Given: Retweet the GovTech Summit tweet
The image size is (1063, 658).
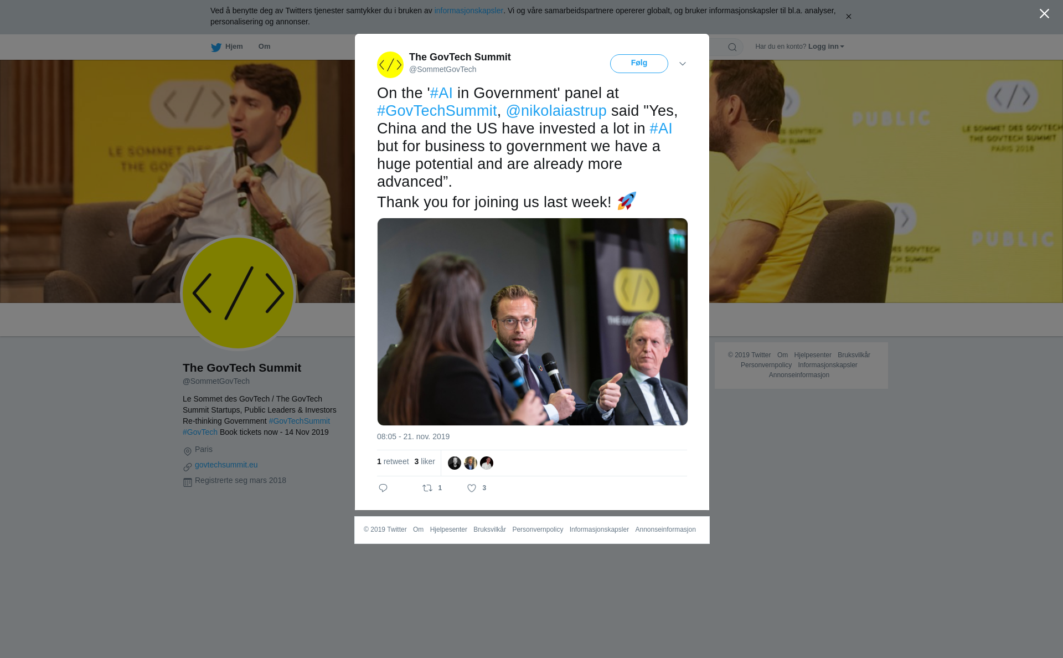Looking at the screenshot, I should (x=427, y=488).
